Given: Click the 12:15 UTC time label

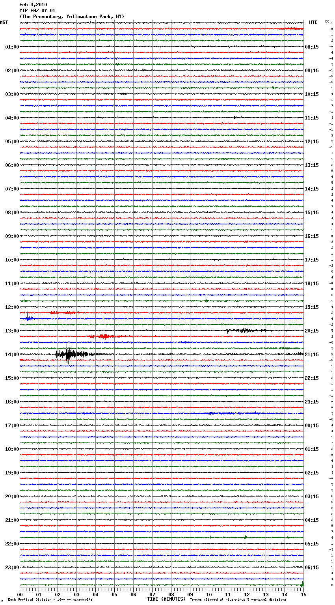Looking at the screenshot, I should click(x=312, y=142).
